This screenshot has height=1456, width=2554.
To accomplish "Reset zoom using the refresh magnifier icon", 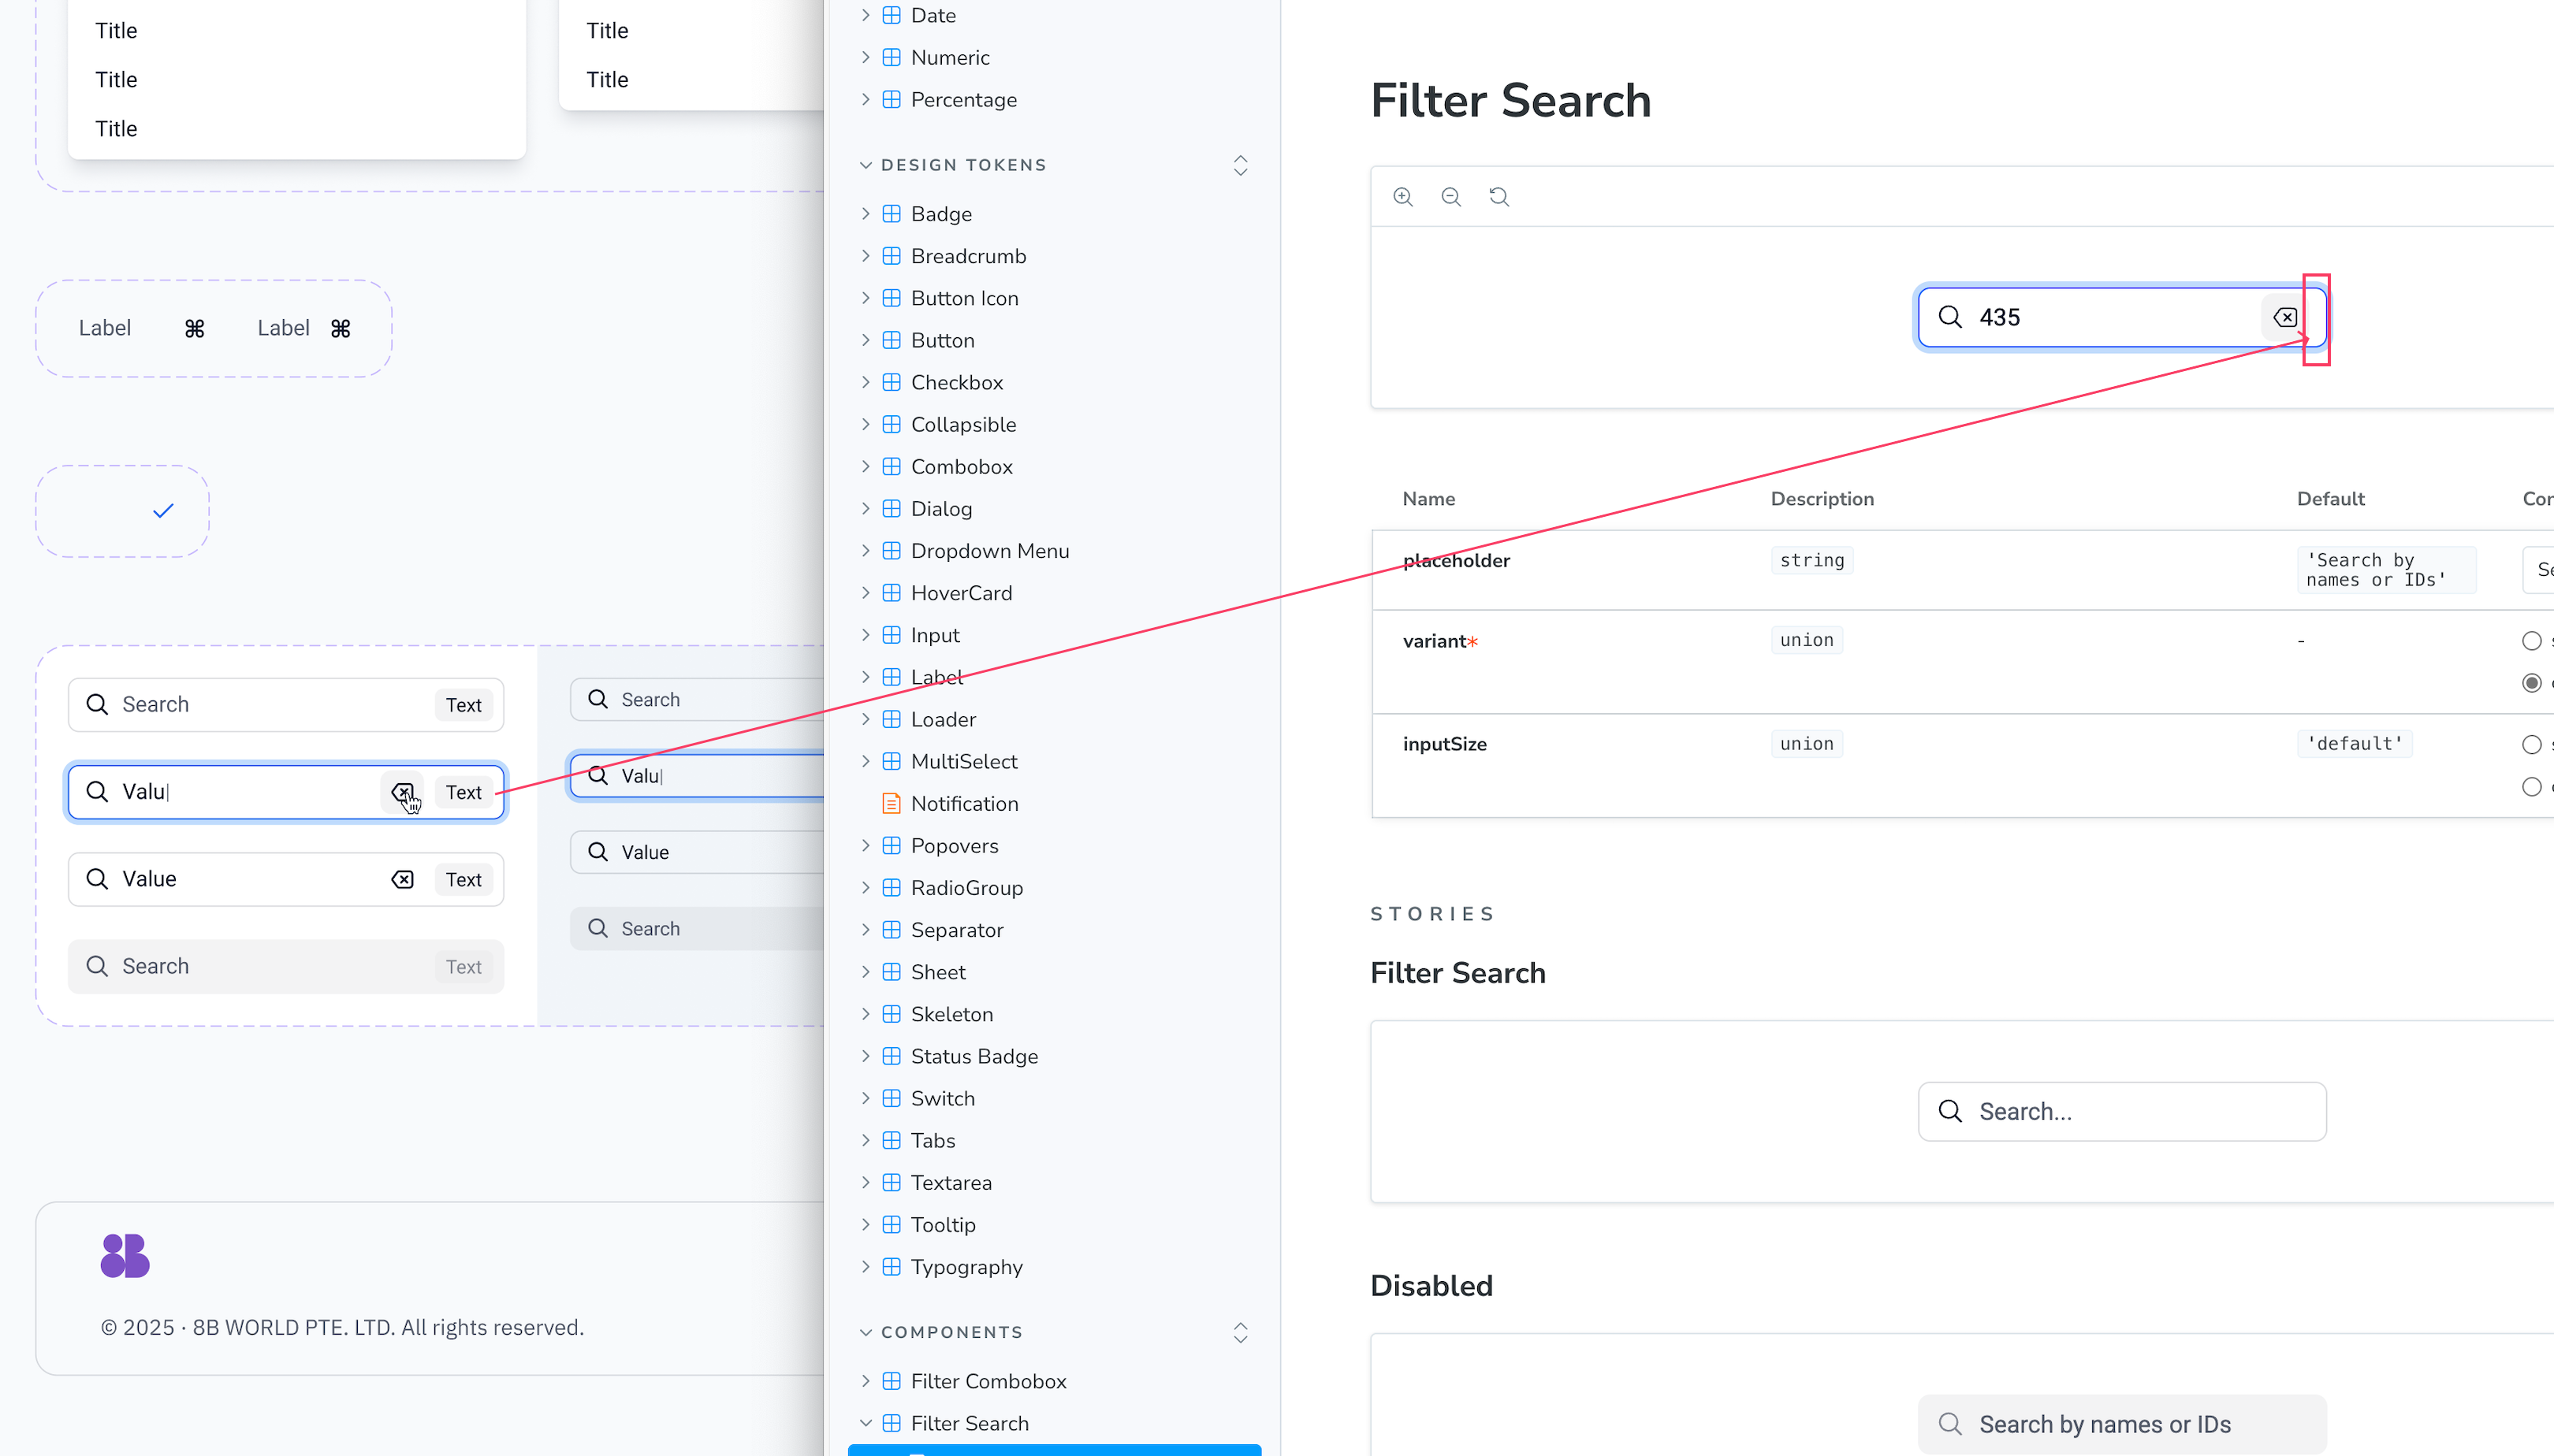I will [1499, 197].
